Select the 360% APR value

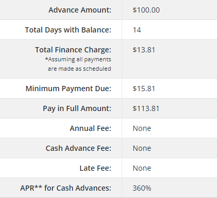coord(142,188)
